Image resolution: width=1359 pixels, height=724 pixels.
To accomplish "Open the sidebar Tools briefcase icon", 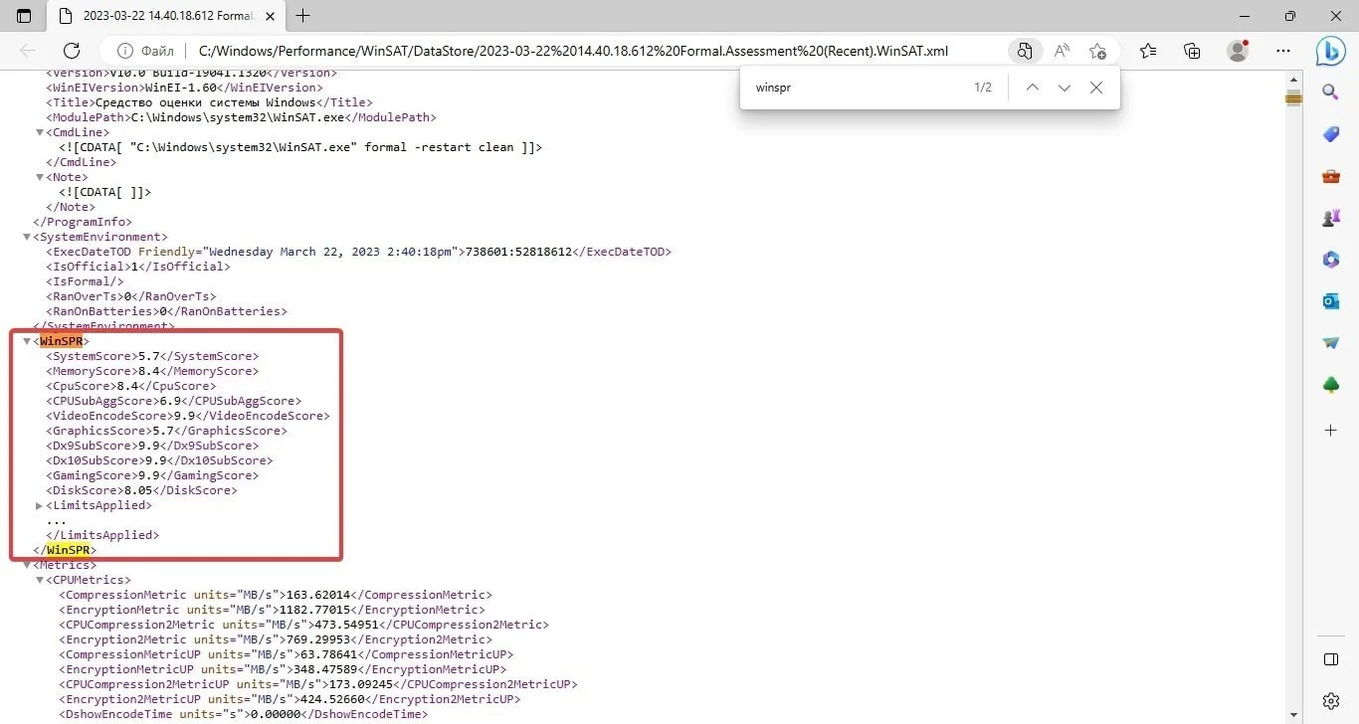I will point(1331,176).
